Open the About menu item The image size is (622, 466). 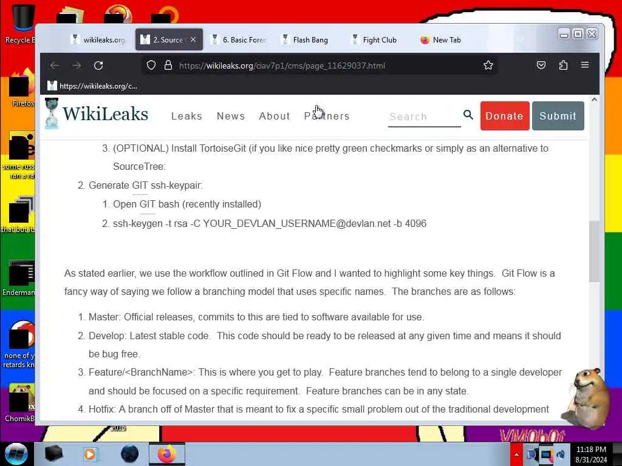coord(275,116)
